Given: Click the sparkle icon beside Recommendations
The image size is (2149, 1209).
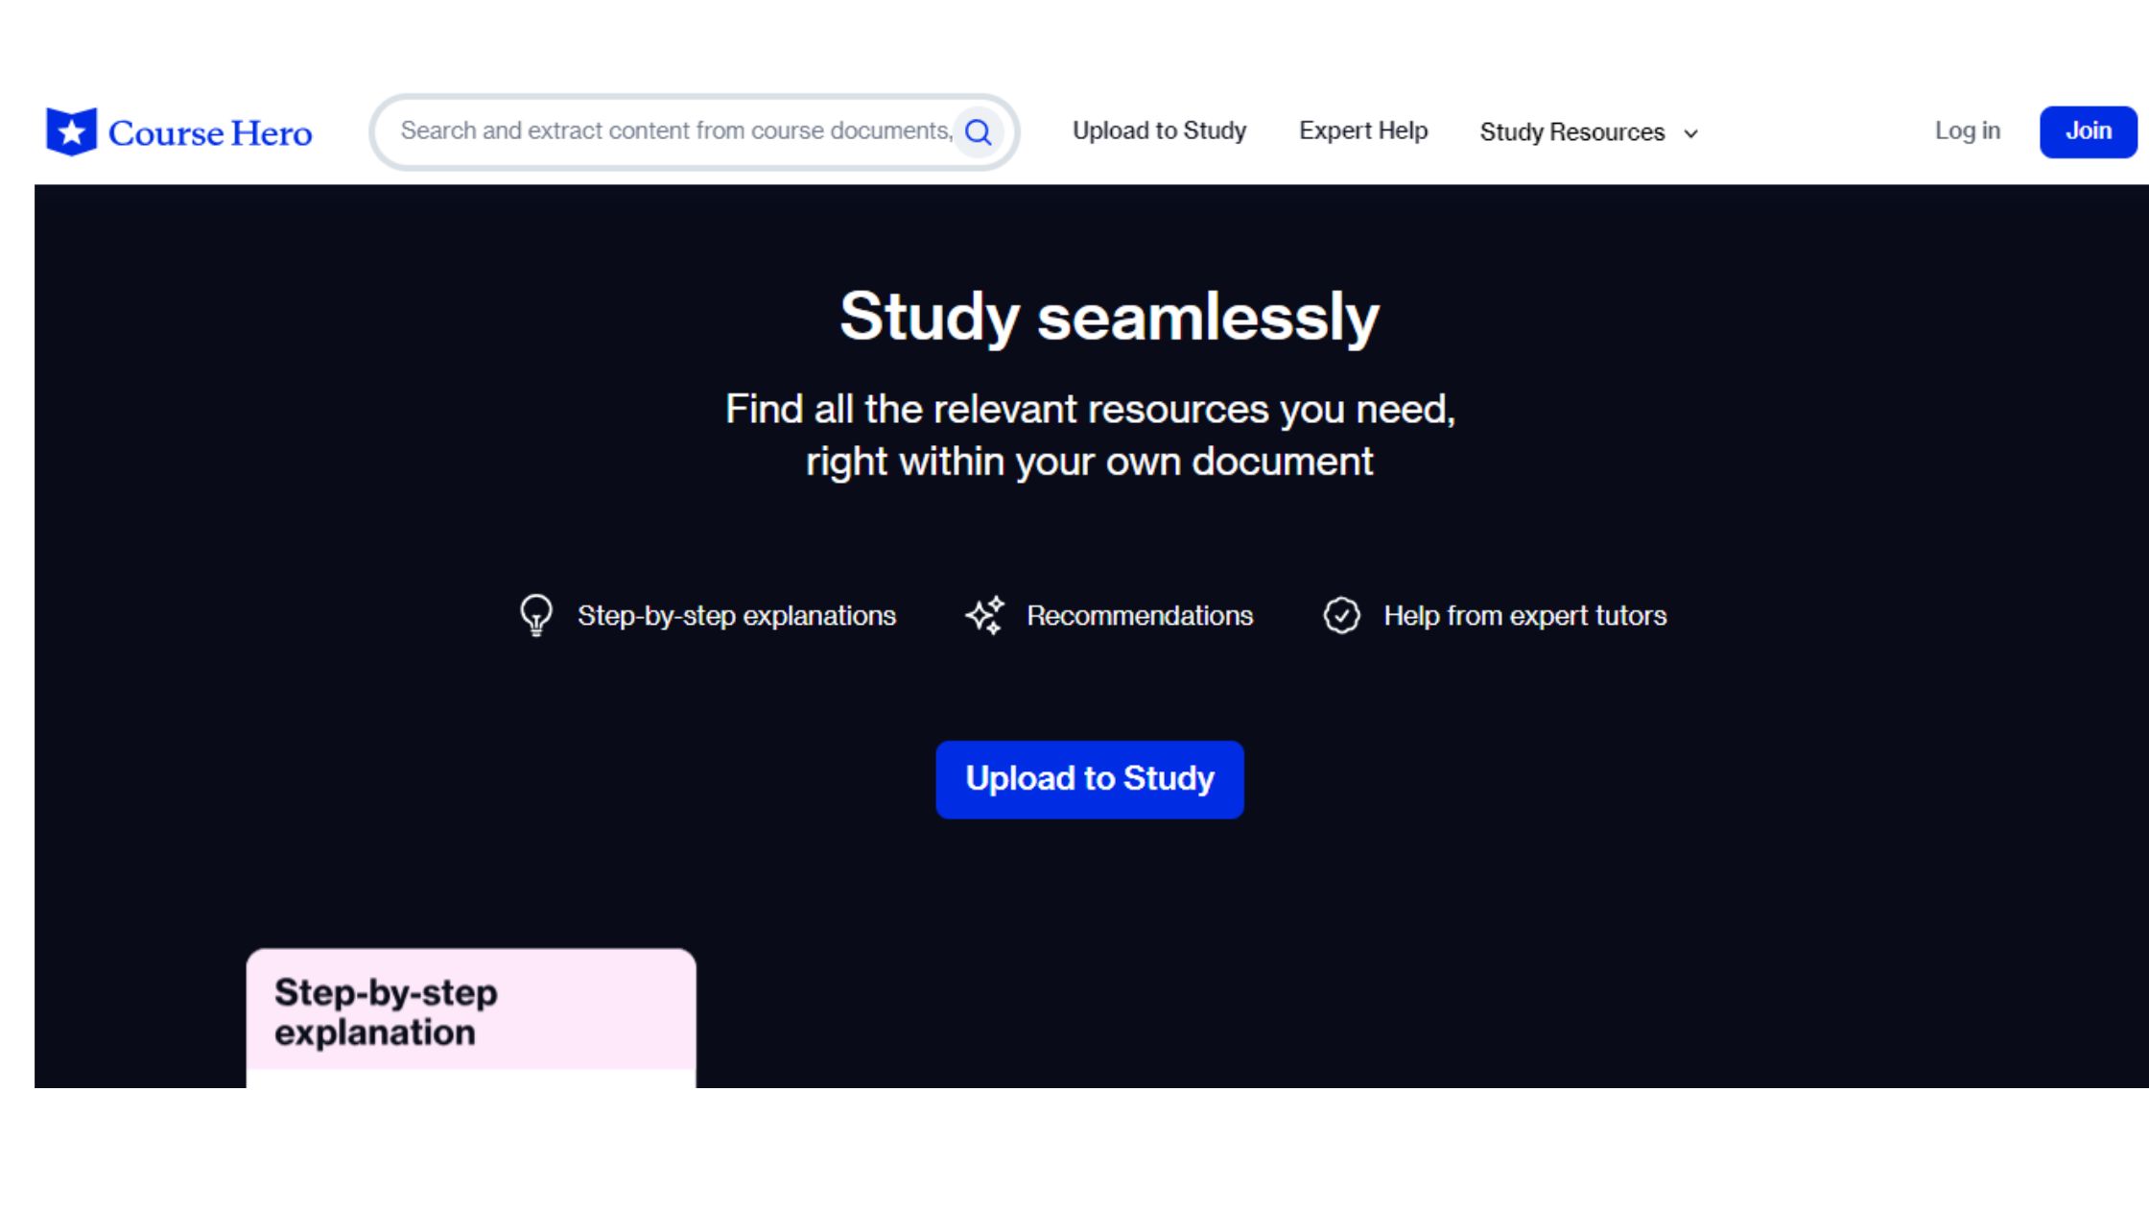Looking at the screenshot, I should 985,615.
